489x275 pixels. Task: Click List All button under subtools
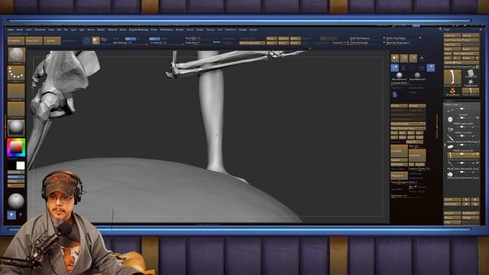click(x=452, y=199)
